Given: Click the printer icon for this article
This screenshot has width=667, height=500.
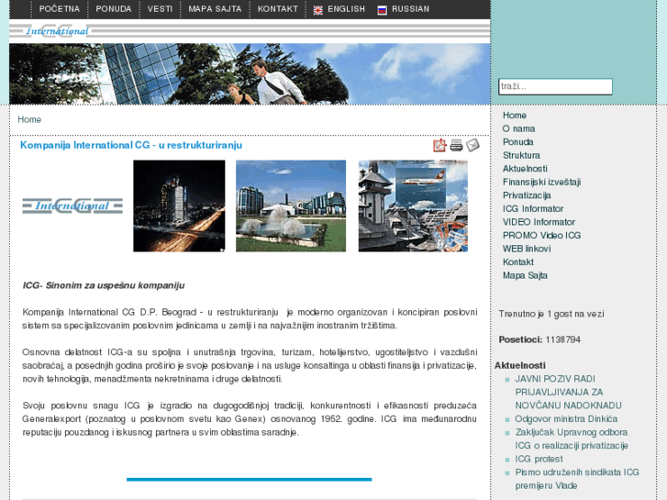Looking at the screenshot, I should pyautogui.click(x=456, y=146).
